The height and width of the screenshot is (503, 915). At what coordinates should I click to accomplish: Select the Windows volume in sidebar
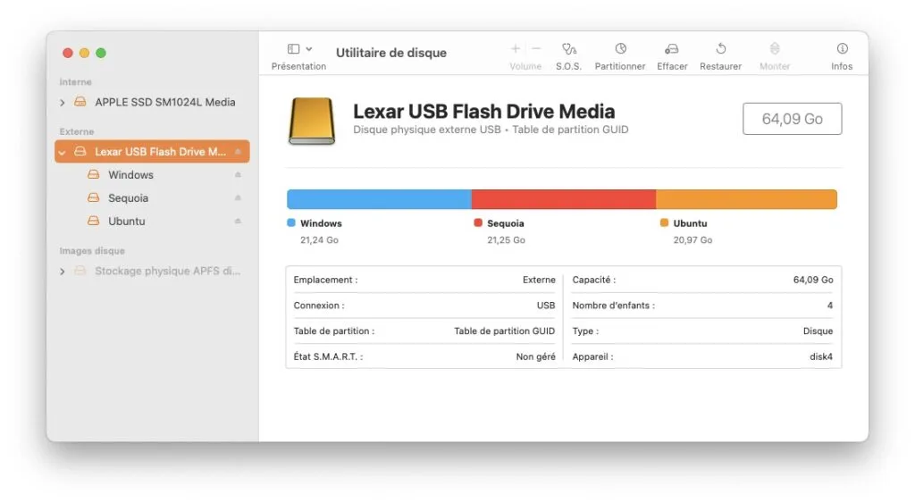click(x=152, y=174)
